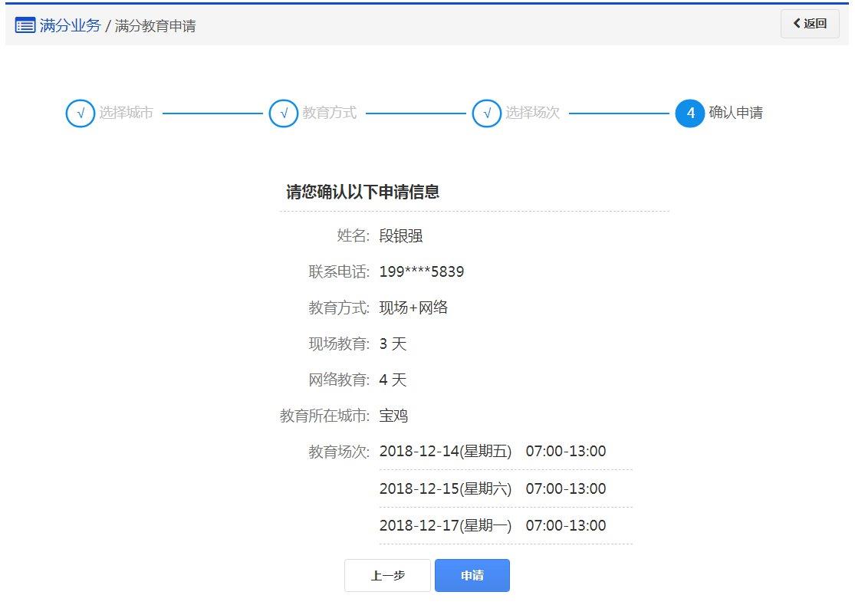Select the 选择场次 step label
The image size is (855, 605).
[533, 113]
